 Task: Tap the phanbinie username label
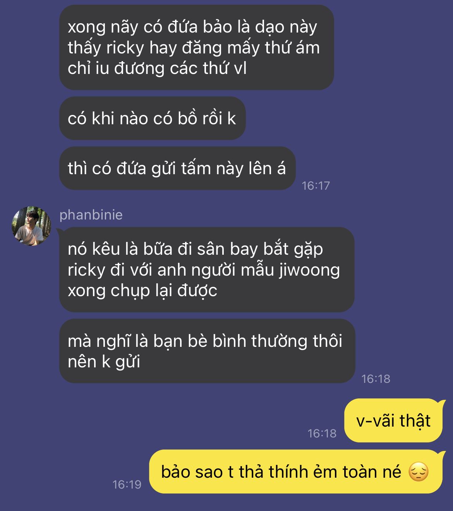(x=91, y=215)
